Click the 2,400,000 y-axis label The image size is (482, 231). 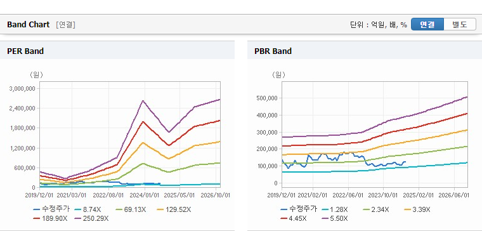(23, 109)
